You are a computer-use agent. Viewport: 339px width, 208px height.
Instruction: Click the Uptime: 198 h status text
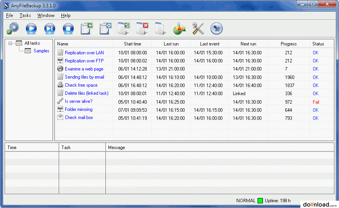pos(278,201)
